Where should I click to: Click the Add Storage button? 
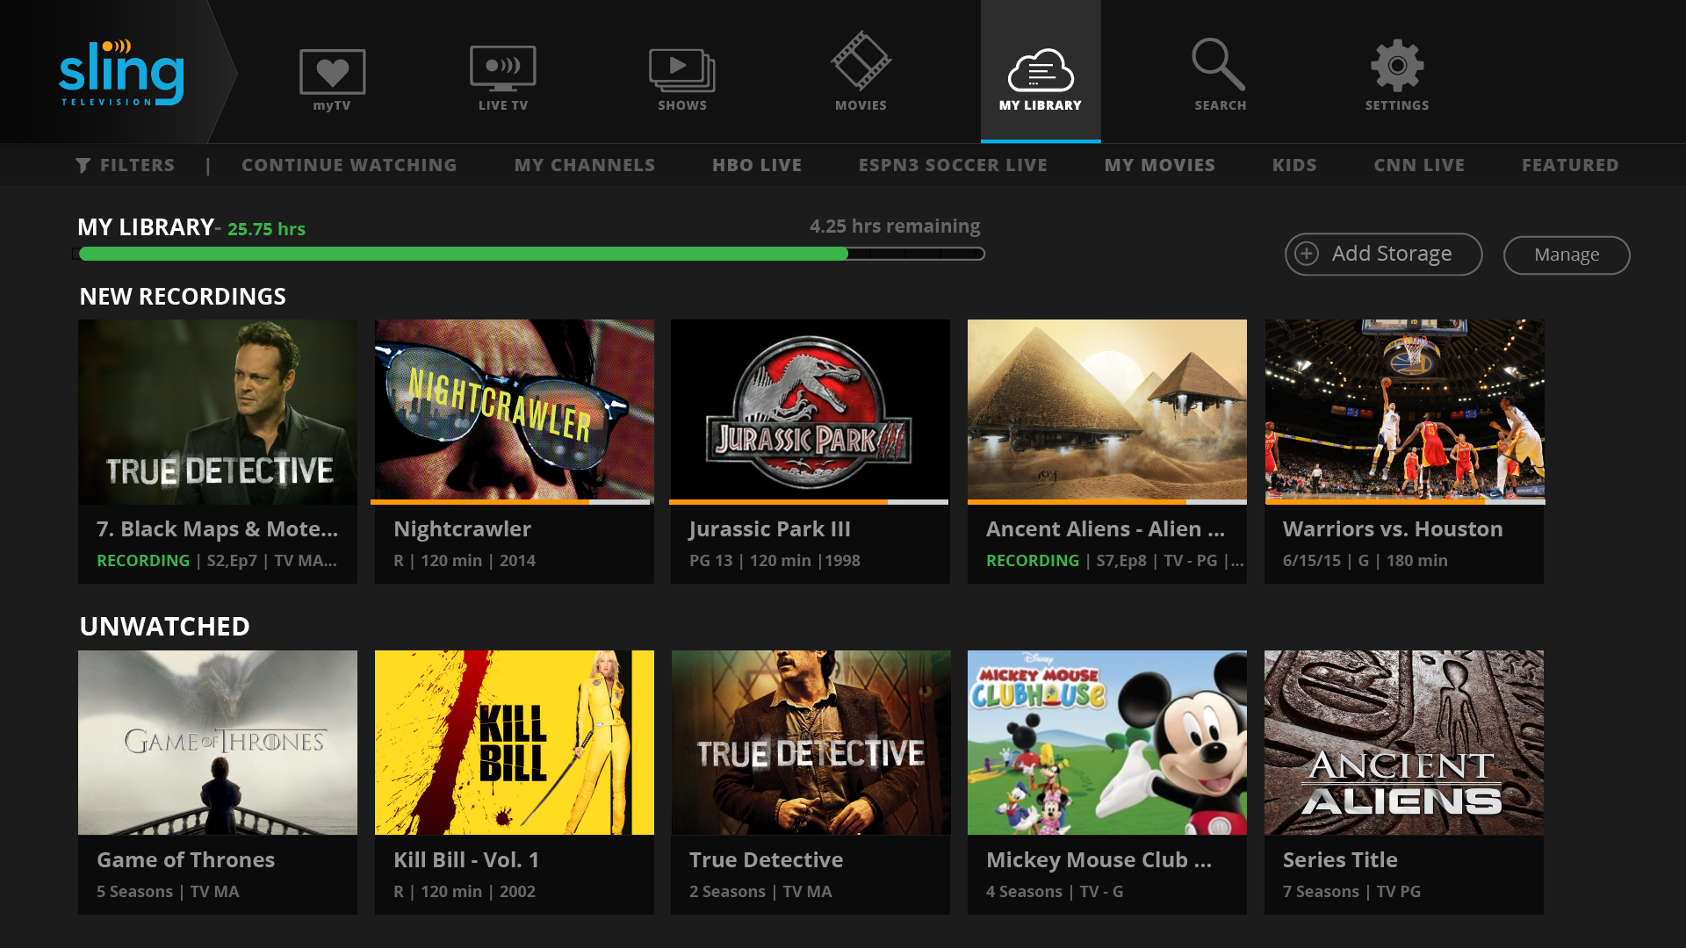click(1383, 254)
